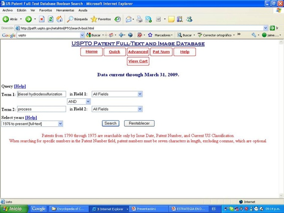Click the popup blocker icon in Google toolbar

(x=140, y=35)
